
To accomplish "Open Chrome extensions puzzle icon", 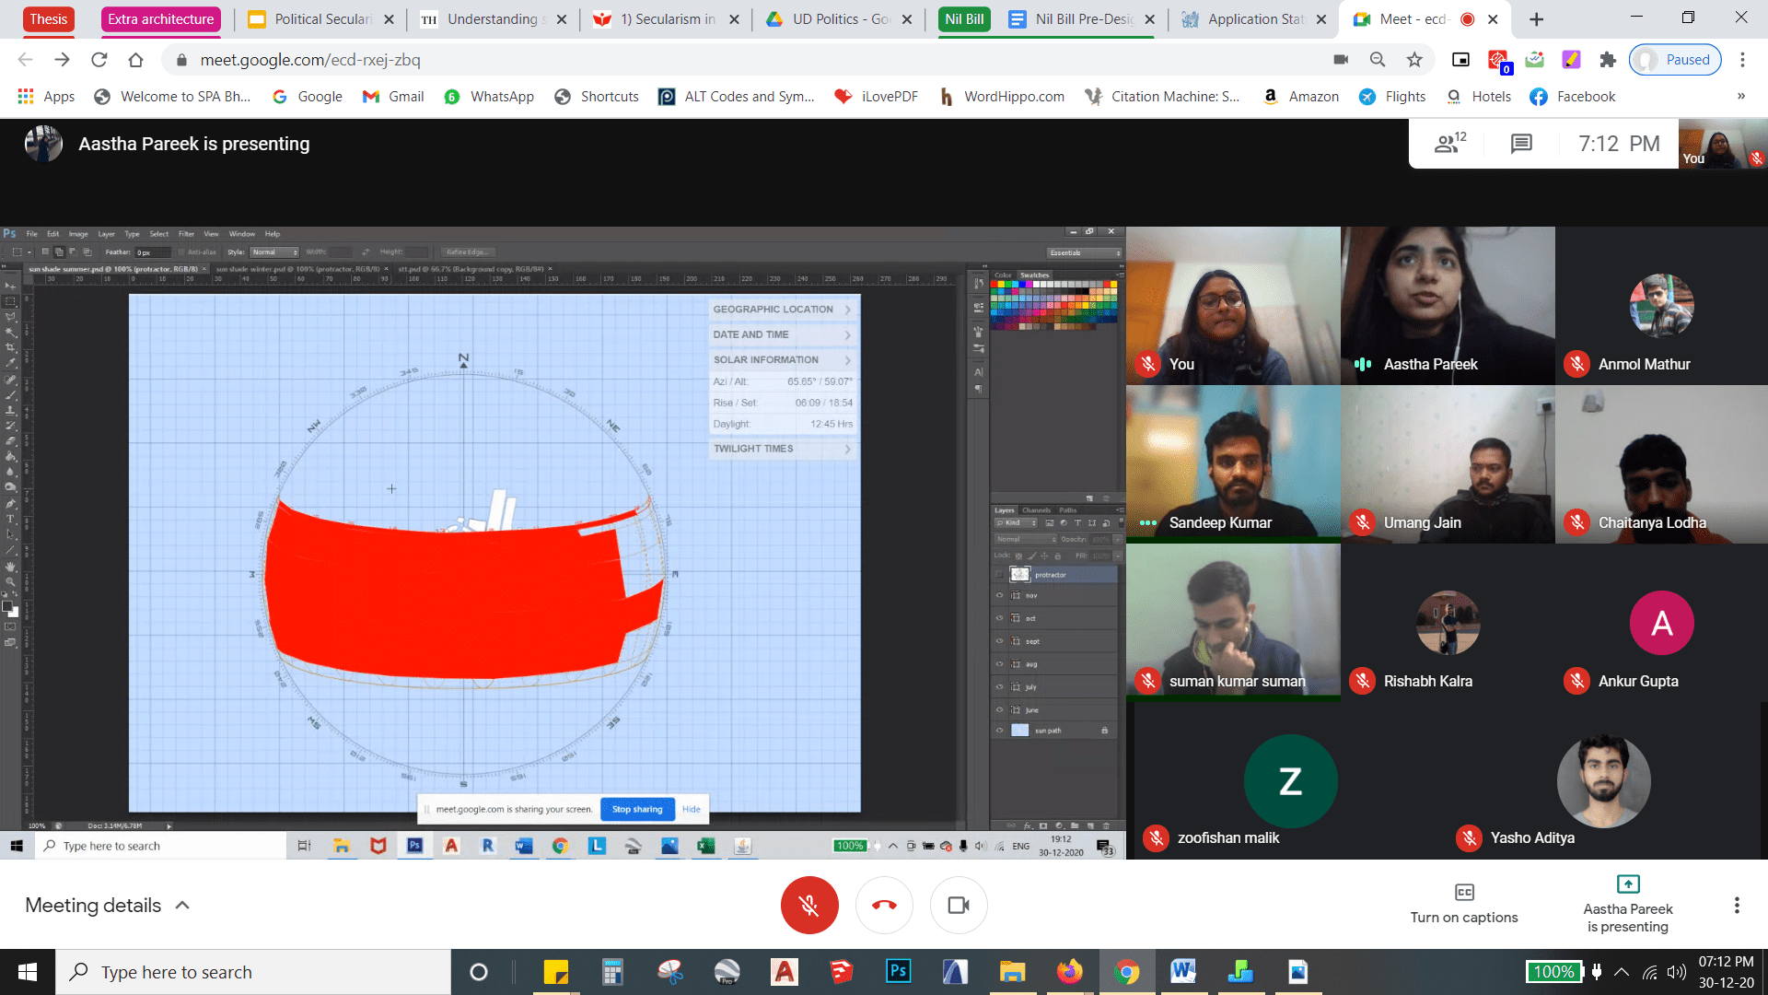I will 1608,60.
